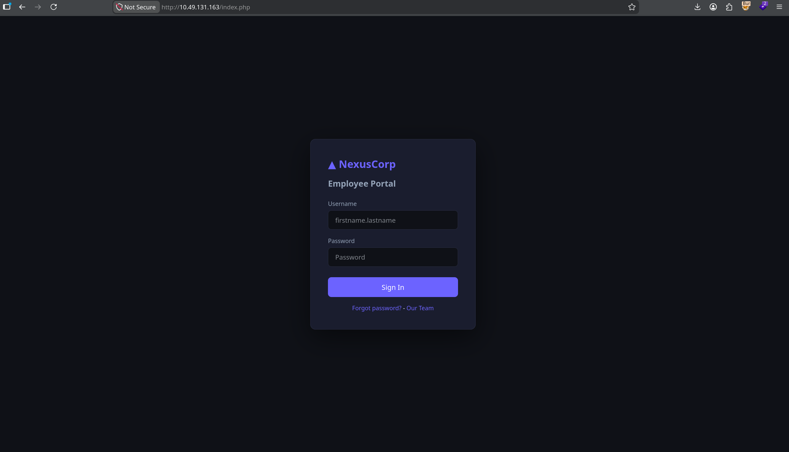789x452 pixels.
Task: Open the Burp extension icon
Action: point(746,6)
